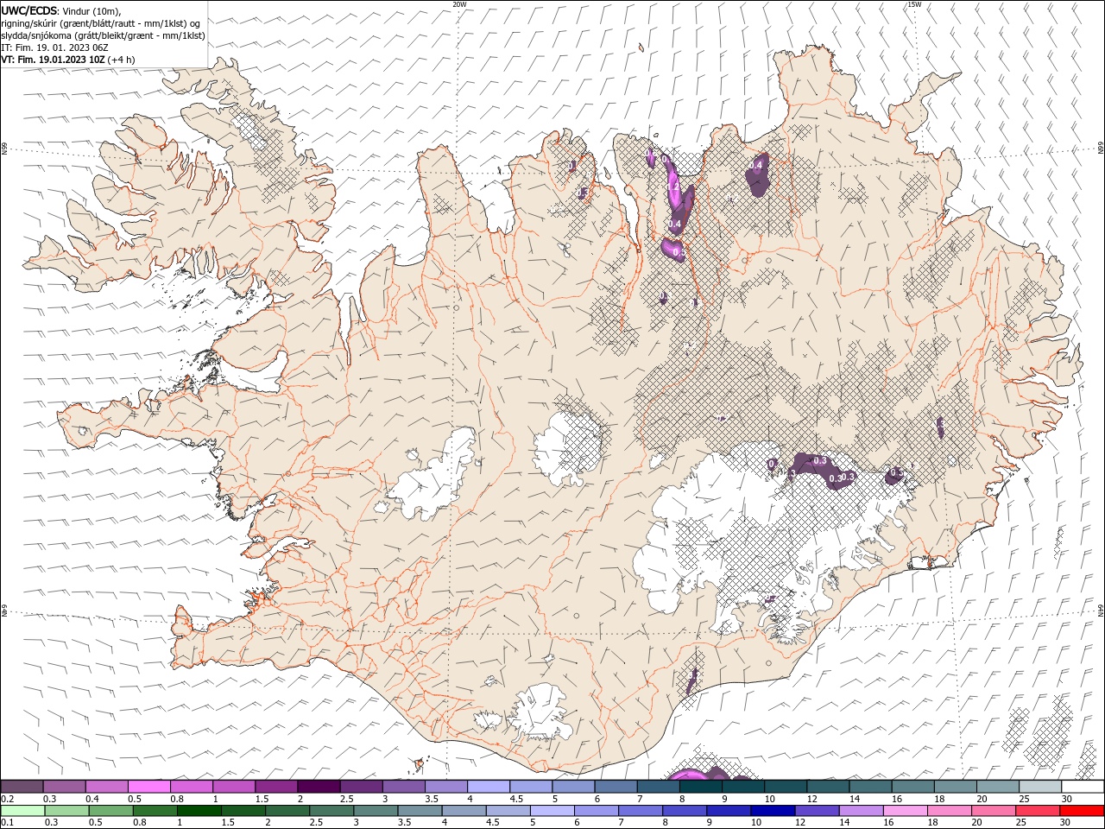Click the 'slydda/snjókoma' description line
1105x829 pixels.
point(103,35)
